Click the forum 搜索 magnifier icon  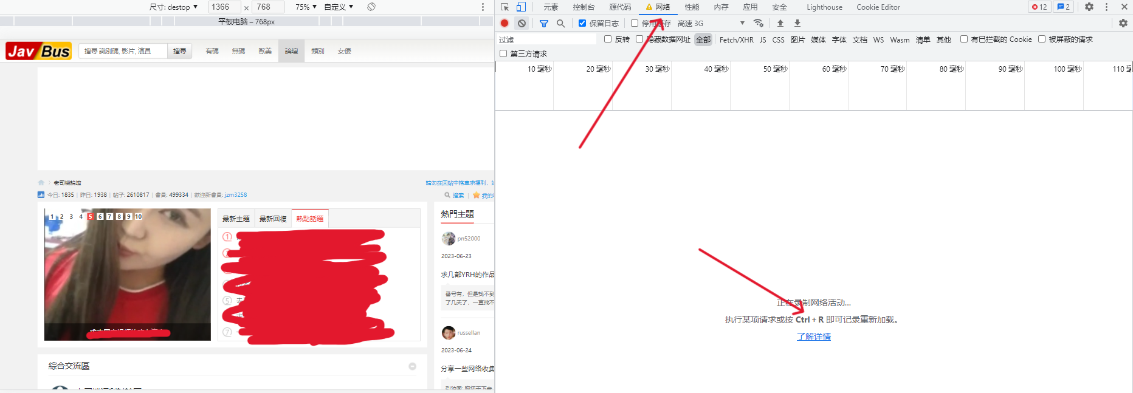[x=447, y=195]
